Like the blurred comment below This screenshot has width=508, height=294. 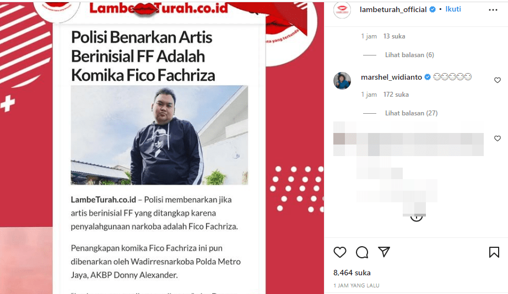(x=498, y=138)
